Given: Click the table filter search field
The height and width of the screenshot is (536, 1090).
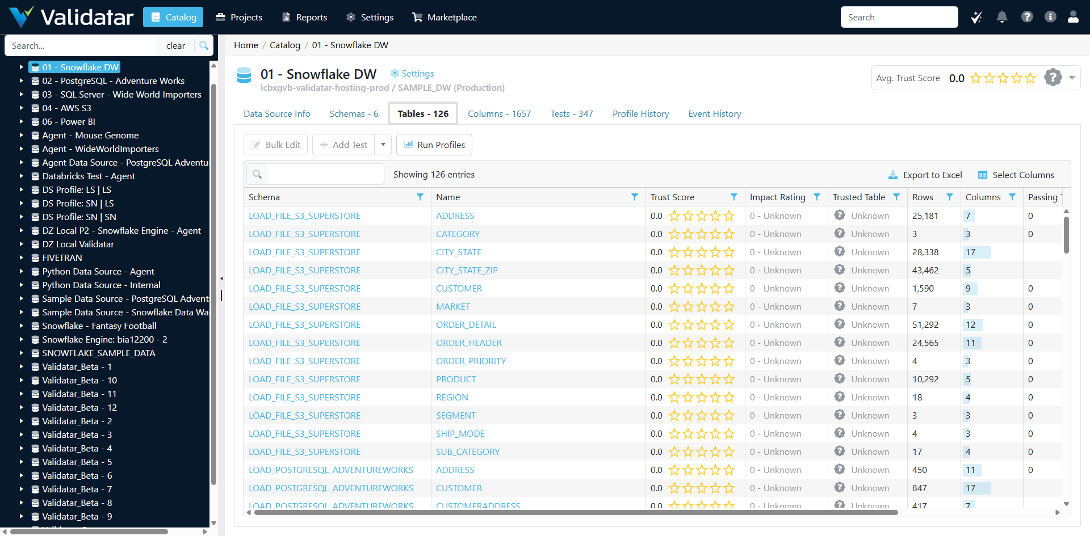Looking at the screenshot, I should tap(325, 174).
